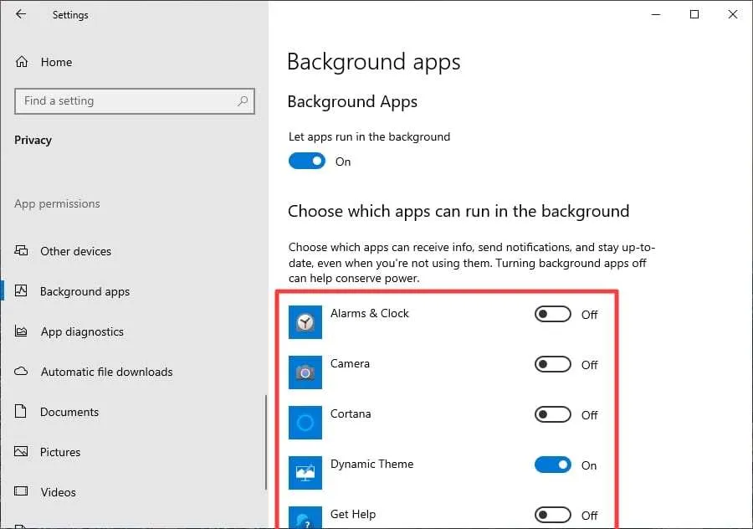Click the back arrow in Settings
Screen dimensions: 753x529
click(21, 14)
